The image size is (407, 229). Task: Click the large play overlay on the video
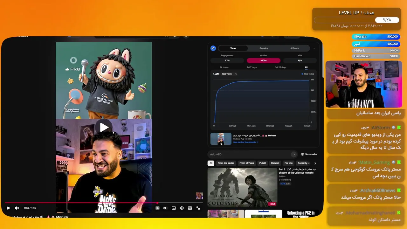(x=104, y=127)
